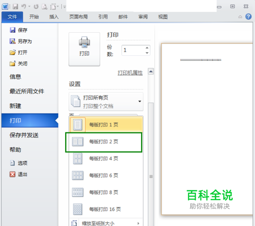Screen dimensions: 255x226
Task: Click the print preview page thumbnail
Action: [207, 129]
